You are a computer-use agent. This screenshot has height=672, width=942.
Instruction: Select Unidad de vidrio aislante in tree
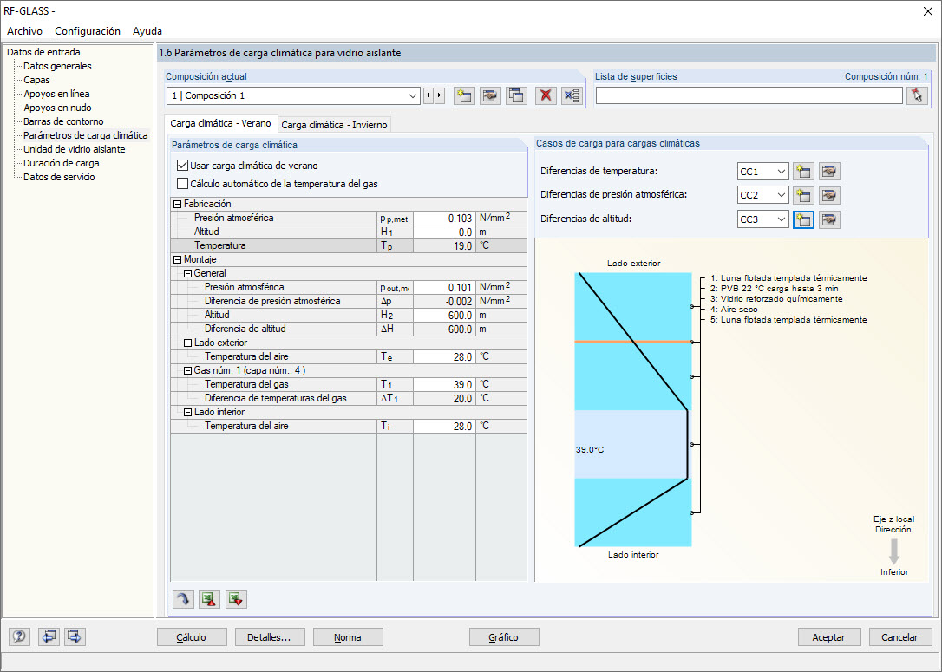75,149
